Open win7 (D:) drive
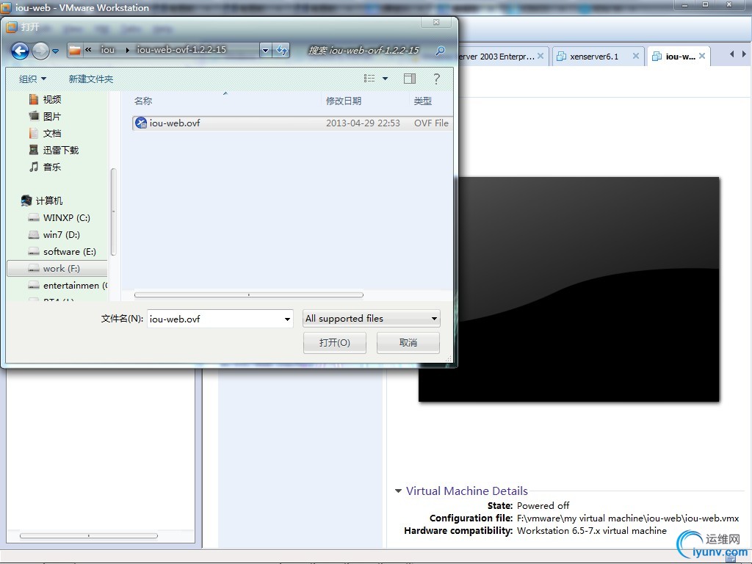Screen dimensions: 752x564 click(x=54, y=234)
